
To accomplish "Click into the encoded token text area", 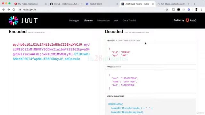I will tap(54, 77).
